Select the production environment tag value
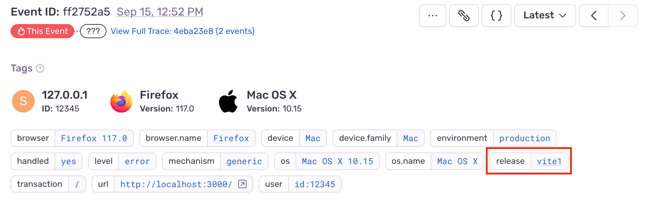Viewport: 649px width, 201px height. [x=524, y=138]
